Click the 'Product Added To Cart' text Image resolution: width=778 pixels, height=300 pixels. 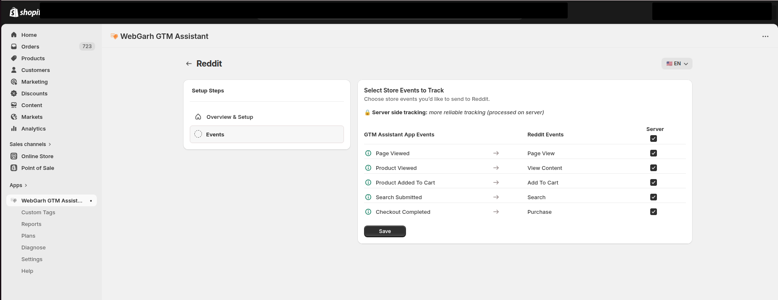405,183
